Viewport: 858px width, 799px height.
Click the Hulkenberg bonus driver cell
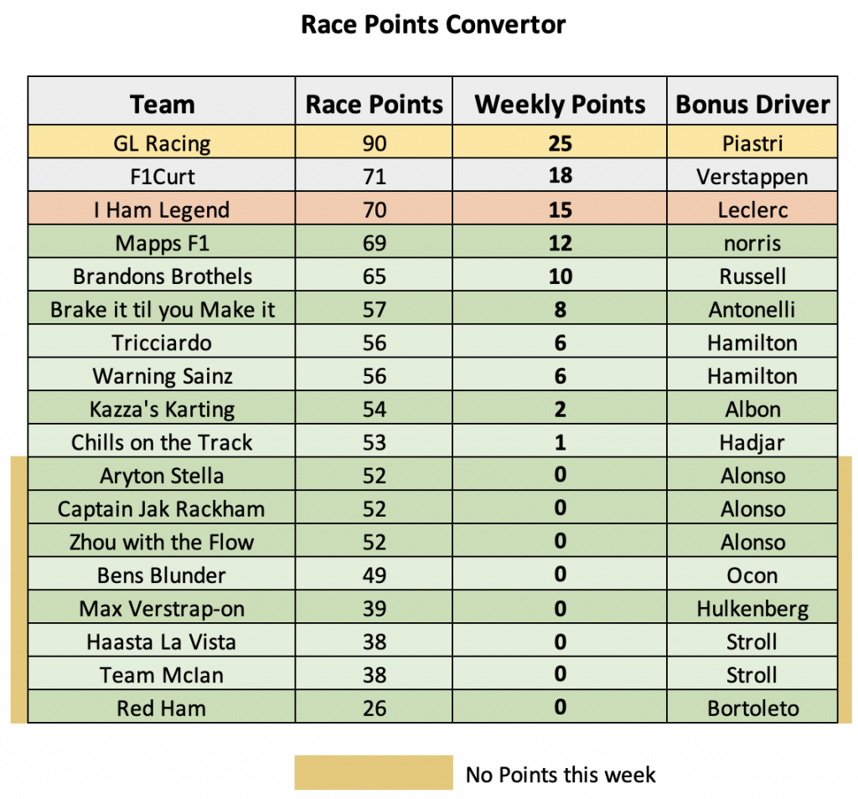(x=752, y=608)
